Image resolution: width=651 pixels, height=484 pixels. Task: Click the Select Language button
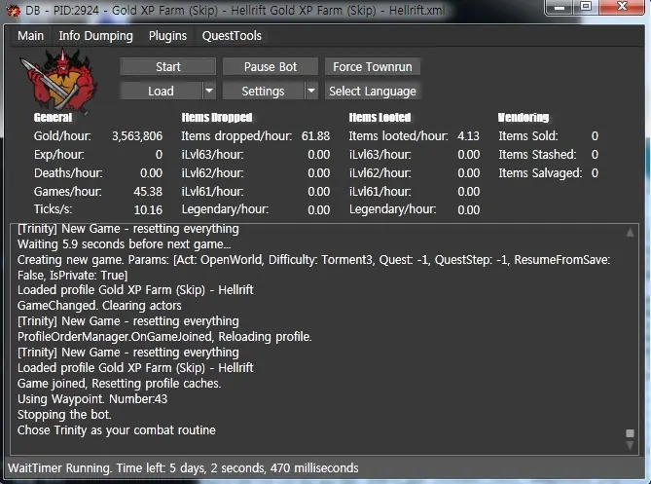point(372,92)
